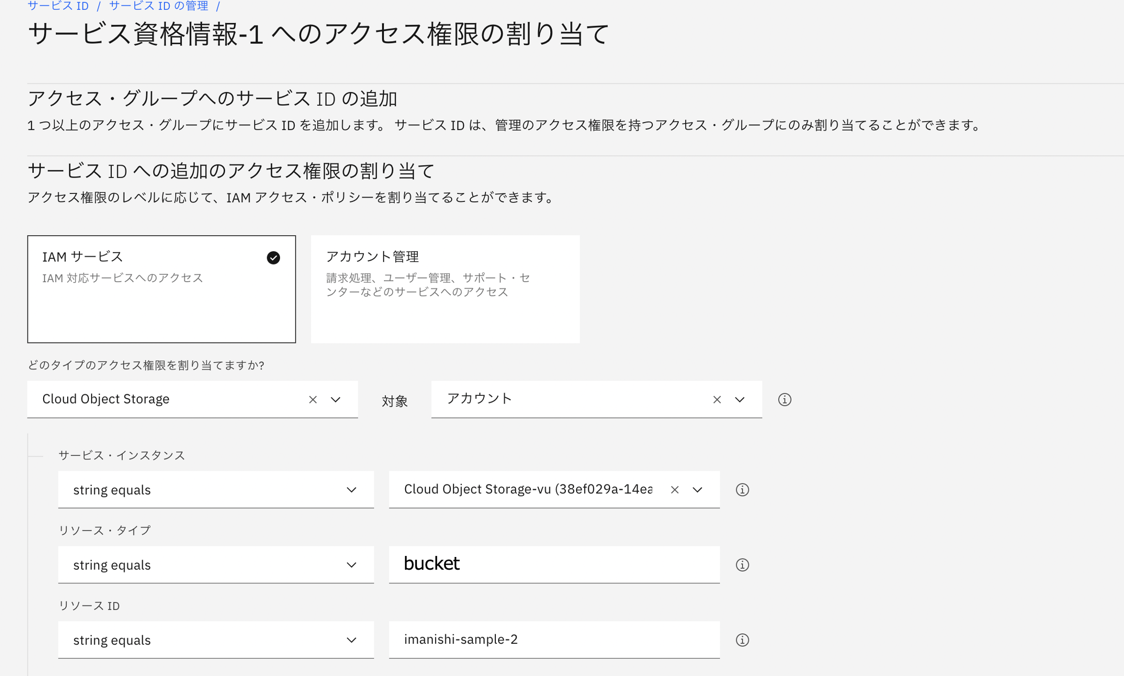The width and height of the screenshot is (1124, 676).
Task: Go to サービス ID breadcrumb link
Action: [58, 6]
